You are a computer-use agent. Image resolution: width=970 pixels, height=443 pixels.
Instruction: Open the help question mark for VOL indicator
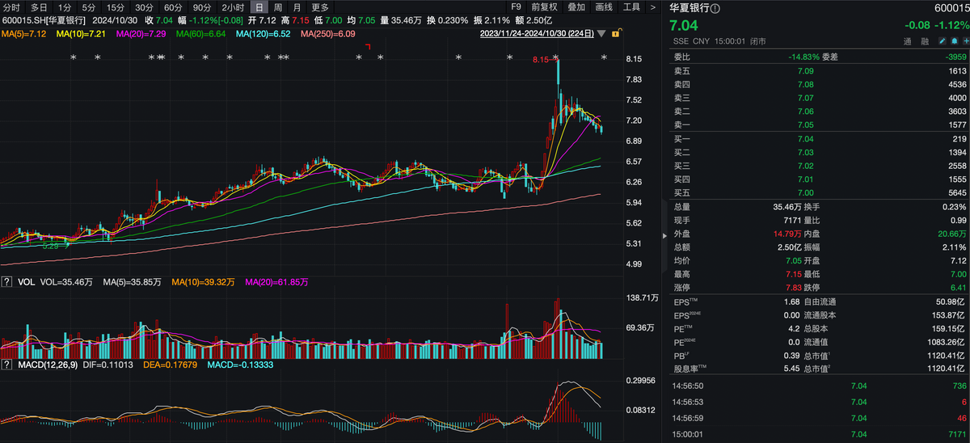click(6, 282)
